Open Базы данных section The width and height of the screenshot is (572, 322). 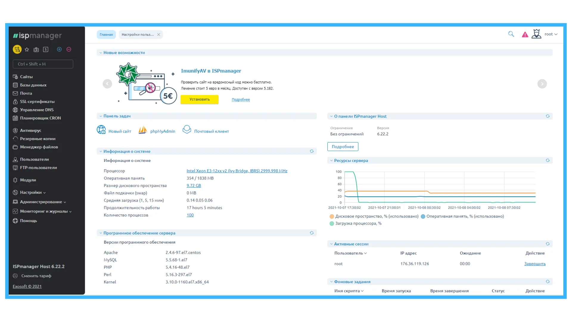tap(30, 85)
